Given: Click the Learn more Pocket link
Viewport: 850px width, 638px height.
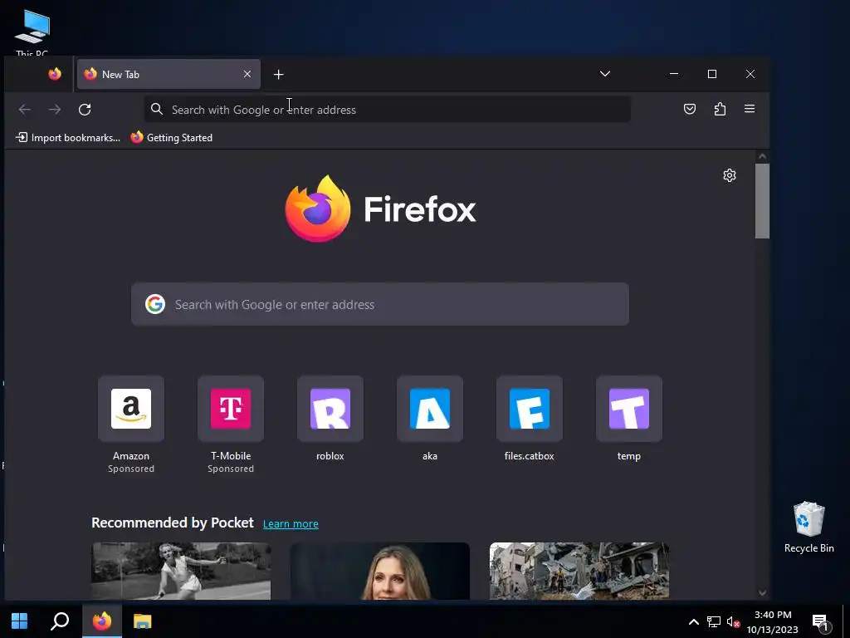Looking at the screenshot, I should (291, 523).
